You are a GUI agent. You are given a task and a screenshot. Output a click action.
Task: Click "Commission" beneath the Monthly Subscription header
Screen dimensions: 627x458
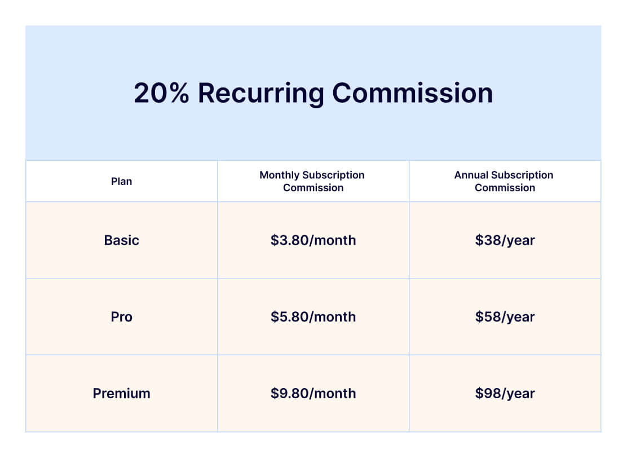313,188
